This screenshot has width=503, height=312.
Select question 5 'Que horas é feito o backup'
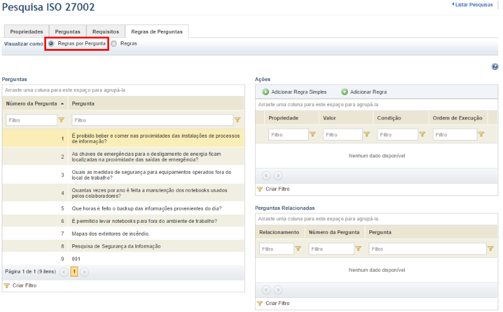pyautogui.click(x=123, y=208)
